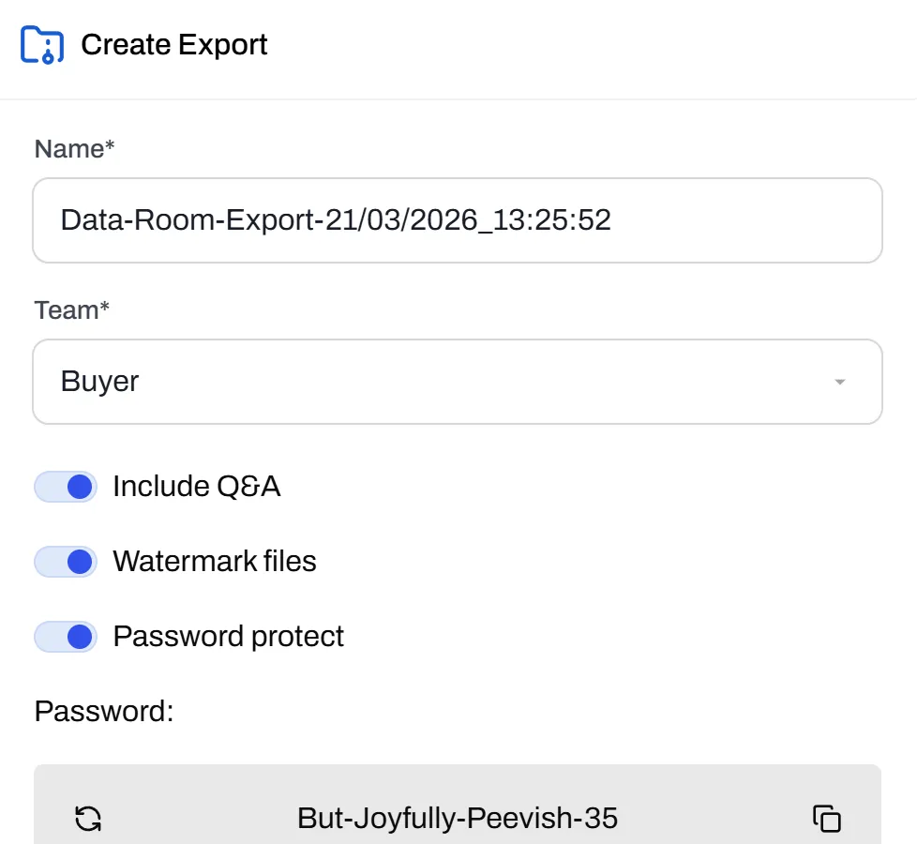Disable the Include Q&A toggle
This screenshot has width=917, height=844.
click(65, 486)
